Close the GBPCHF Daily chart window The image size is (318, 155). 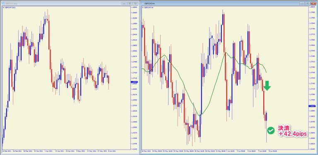click(135, 3)
